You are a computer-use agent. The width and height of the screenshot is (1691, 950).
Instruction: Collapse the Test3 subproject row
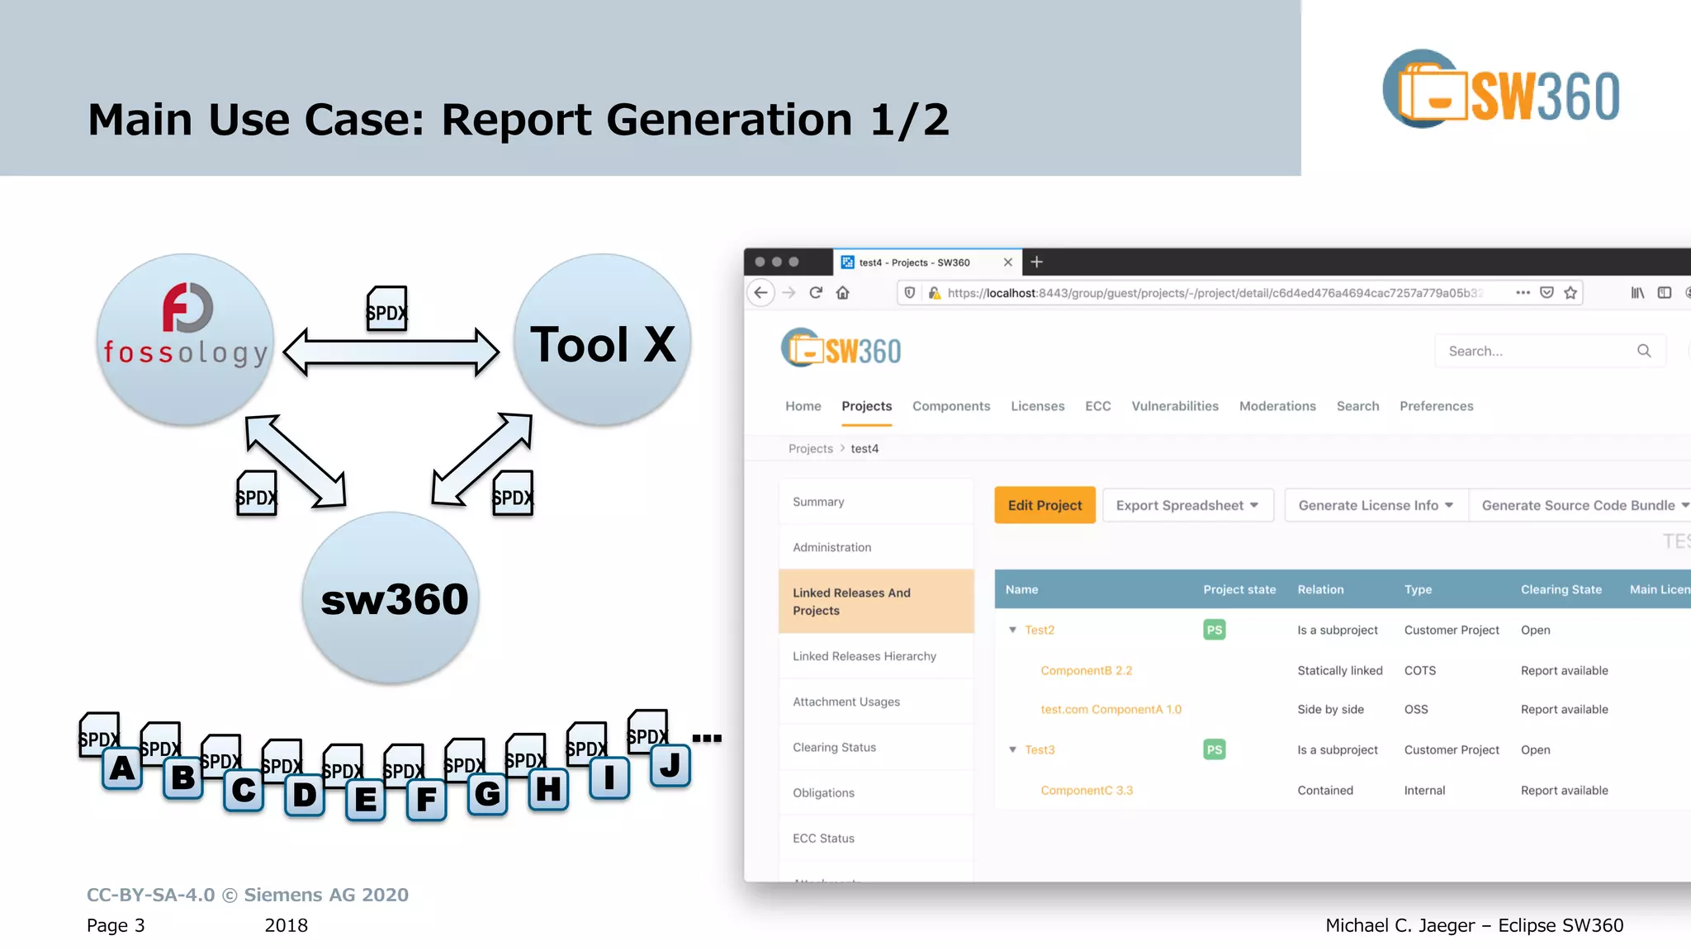click(x=1012, y=749)
